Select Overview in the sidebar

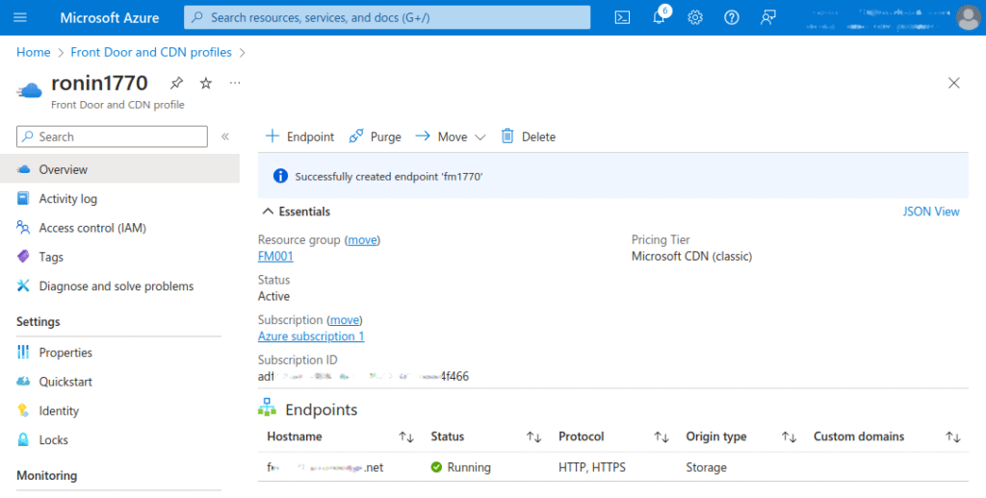[x=119, y=169]
